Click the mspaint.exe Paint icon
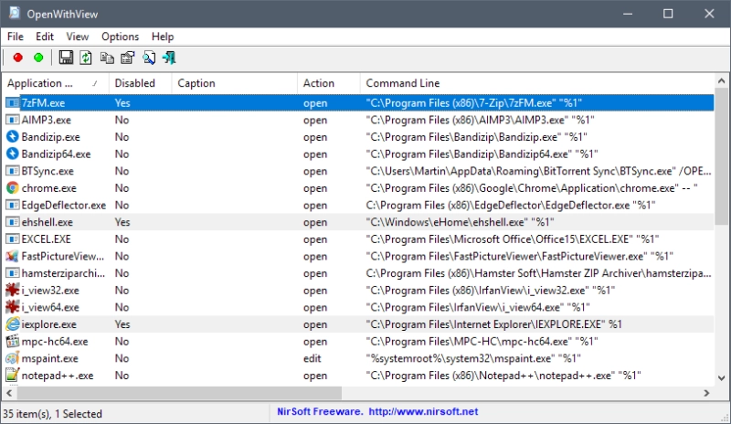The height and width of the screenshot is (424, 731). (13, 358)
